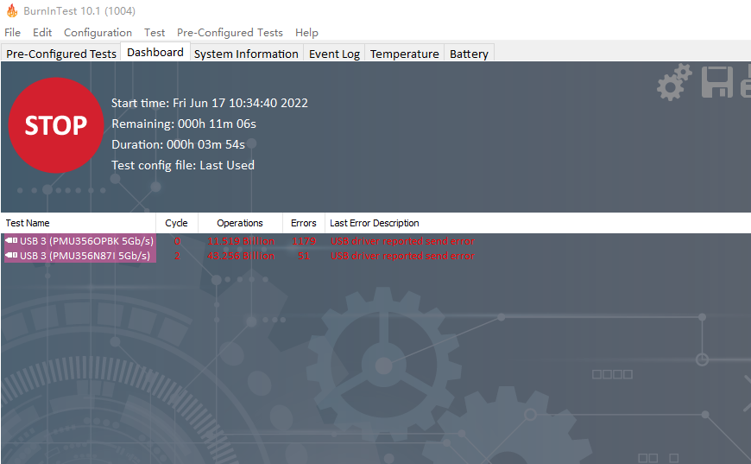Open Pre-Configured Tests menu in menu bar
This screenshot has height=464, width=751.
(230, 33)
